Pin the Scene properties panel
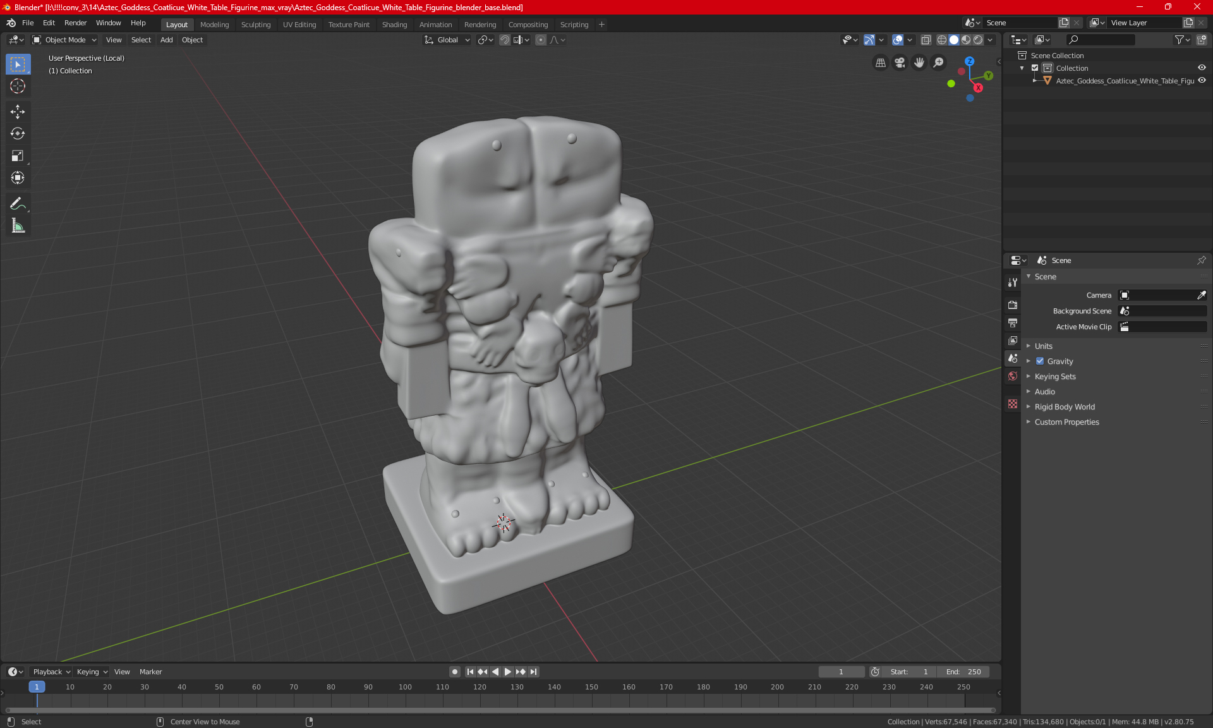1213x728 pixels. [x=1201, y=260]
